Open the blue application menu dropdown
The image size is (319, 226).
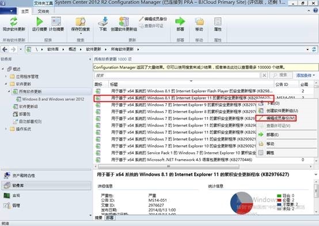tap(8, 10)
